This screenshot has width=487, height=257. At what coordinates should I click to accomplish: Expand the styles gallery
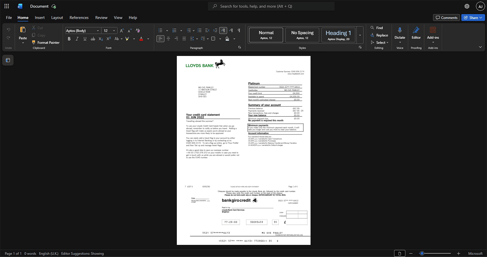[x=360, y=35]
